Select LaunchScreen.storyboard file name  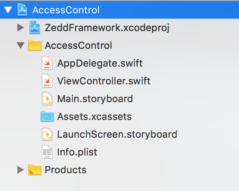[117, 135]
